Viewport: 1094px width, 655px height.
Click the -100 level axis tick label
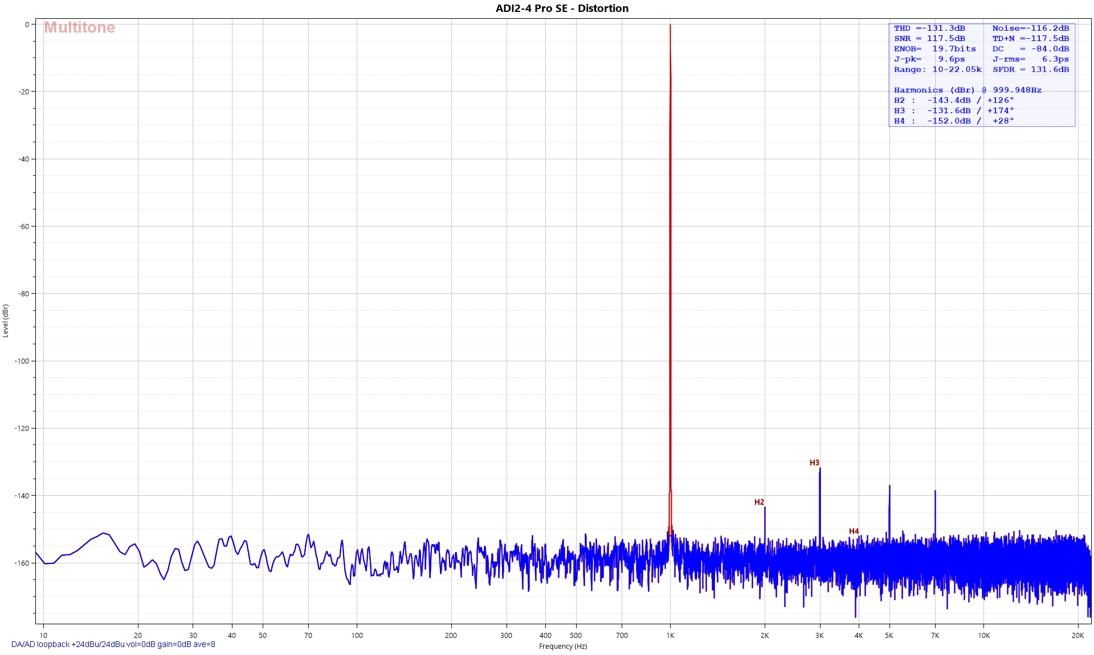[22, 361]
